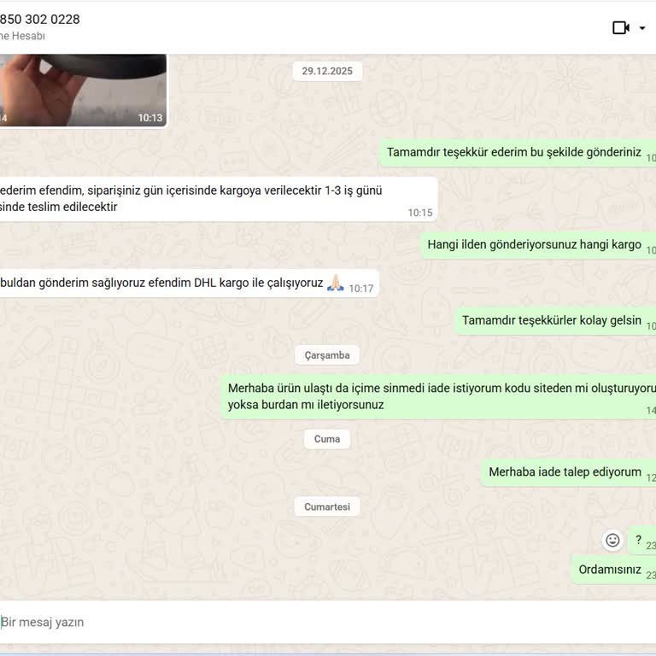Viewport: 656px width, 656px height.
Task: Select message "Merhaba iade talep ediyorum"
Action: (x=569, y=472)
